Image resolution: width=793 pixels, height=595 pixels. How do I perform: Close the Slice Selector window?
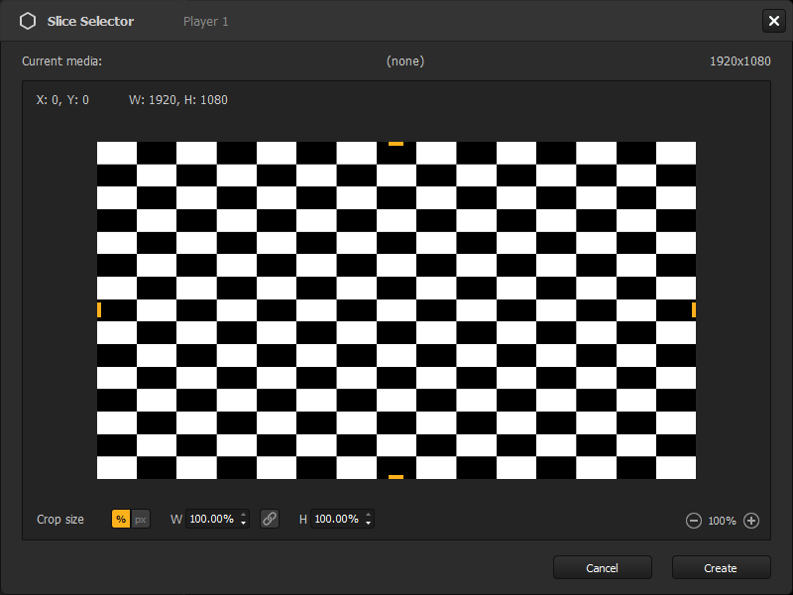pyautogui.click(x=774, y=21)
